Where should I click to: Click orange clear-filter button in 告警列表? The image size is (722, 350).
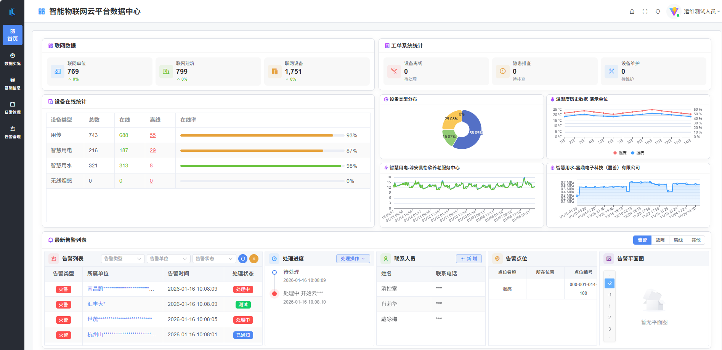click(254, 259)
